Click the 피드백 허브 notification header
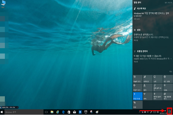This screenshot has height=115, width=173. tap(140, 8)
